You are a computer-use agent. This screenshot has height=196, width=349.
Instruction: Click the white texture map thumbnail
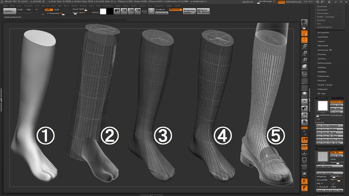point(323,106)
